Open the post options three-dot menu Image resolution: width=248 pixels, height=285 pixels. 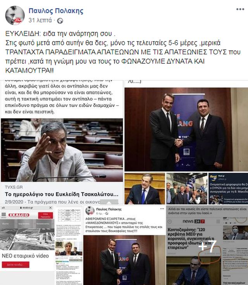click(240, 9)
